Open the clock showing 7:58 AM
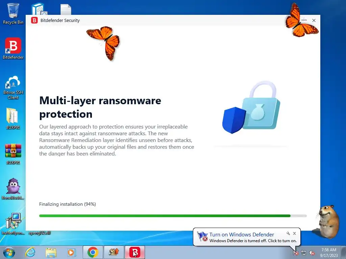The width and height of the screenshot is (346, 259). pos(329,252)
